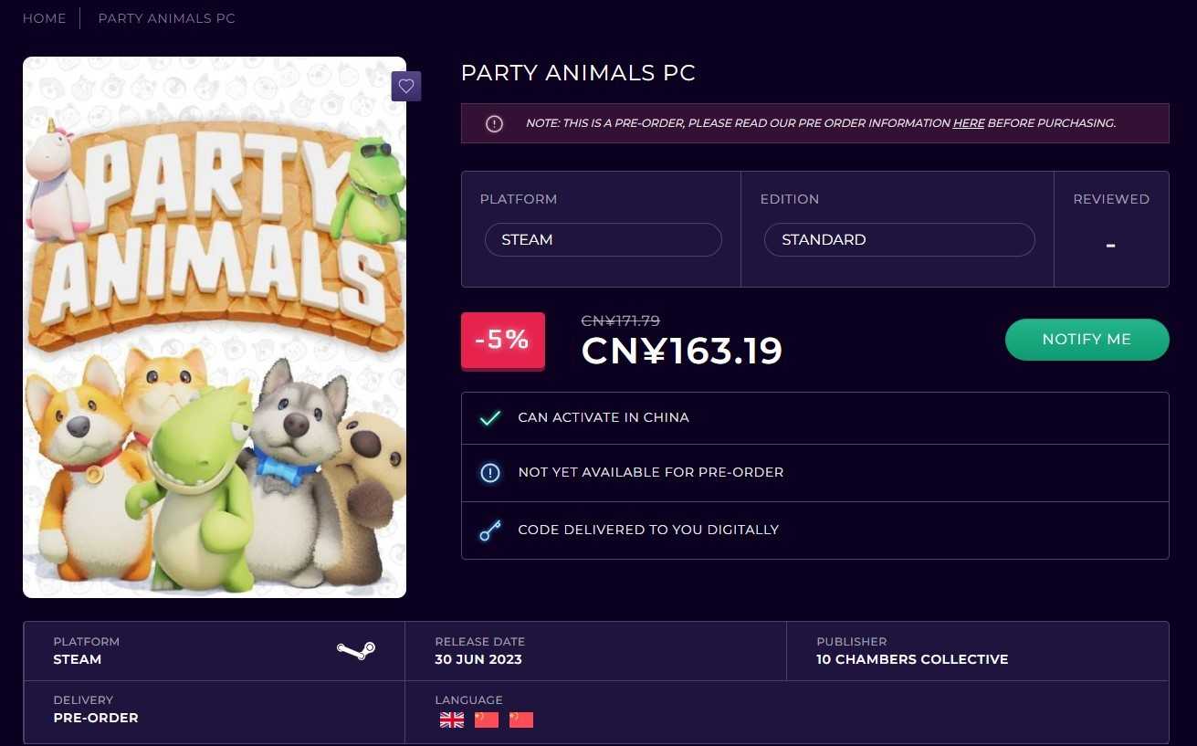Click the first Chinese flag icon

coord(487,720)
